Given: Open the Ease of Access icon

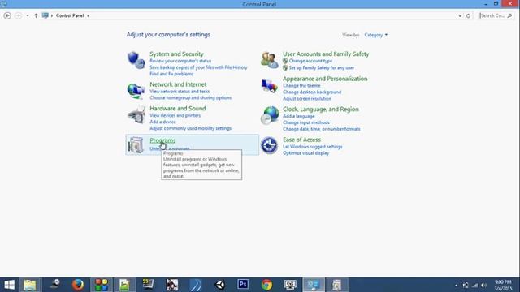Looking at the screenshot, I should point(269,145).
